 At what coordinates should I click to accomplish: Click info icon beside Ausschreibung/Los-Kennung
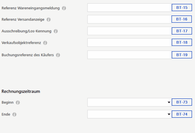coord(56,31)
